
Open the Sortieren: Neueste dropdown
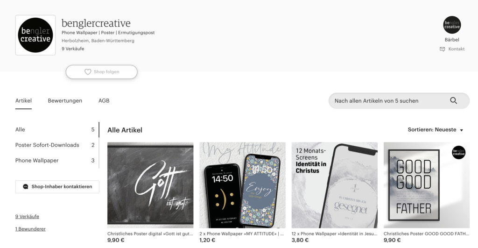tap(436, 130)
